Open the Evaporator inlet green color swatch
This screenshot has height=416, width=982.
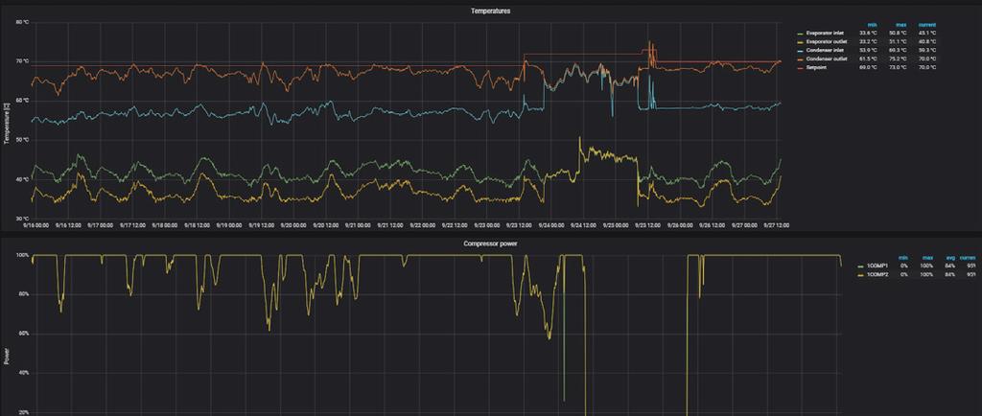click(x=800, y=34)
